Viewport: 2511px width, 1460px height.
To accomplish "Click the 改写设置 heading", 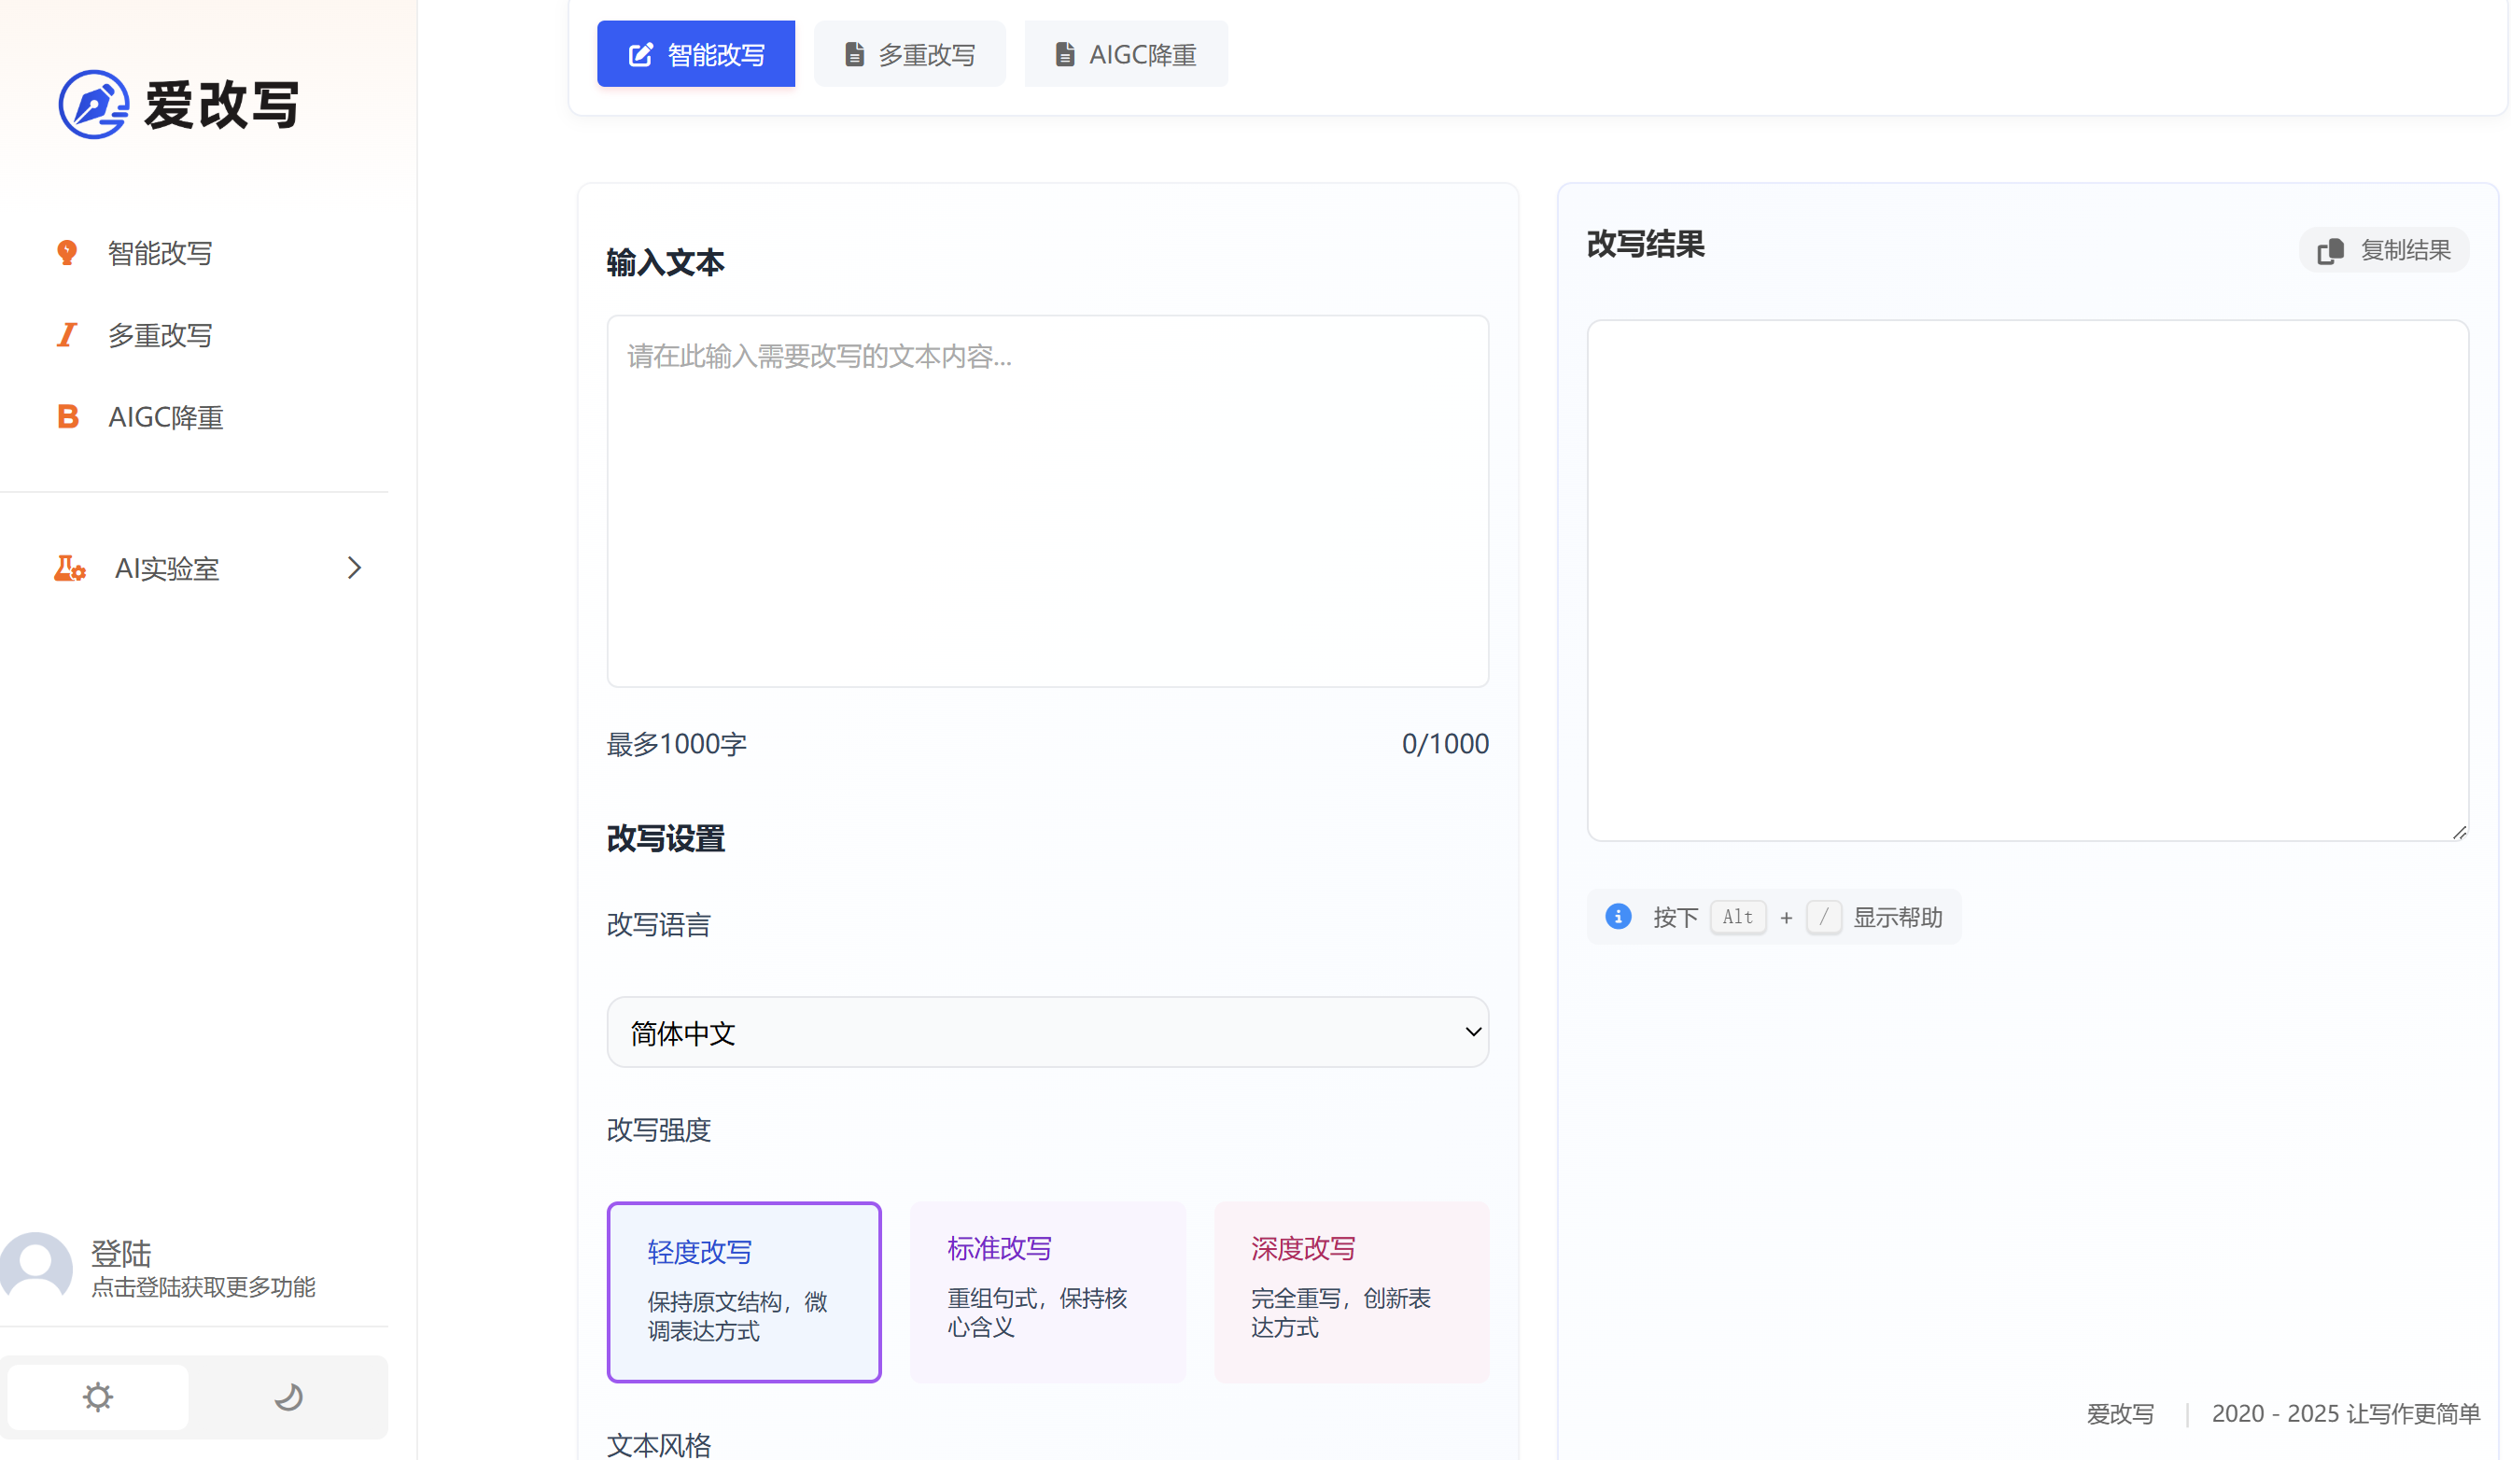I will (666, 838).
